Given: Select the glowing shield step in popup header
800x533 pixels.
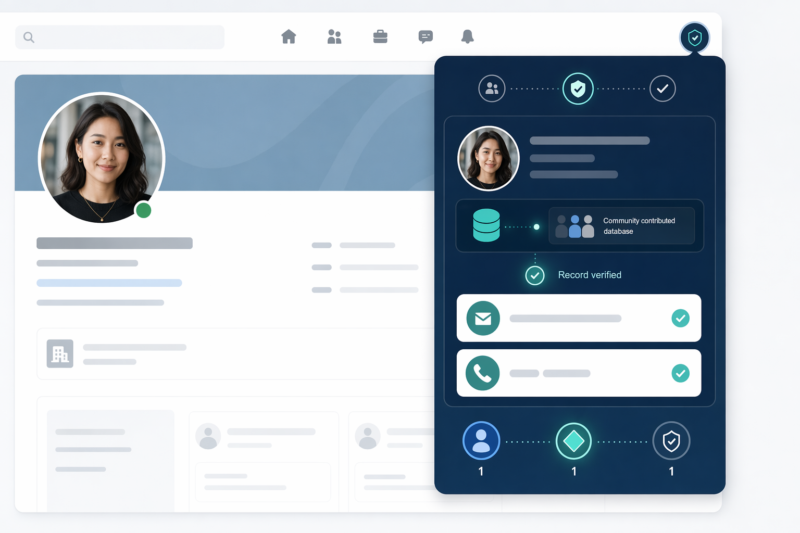Looking at the screenshot, I should click(x=578, y=88).
